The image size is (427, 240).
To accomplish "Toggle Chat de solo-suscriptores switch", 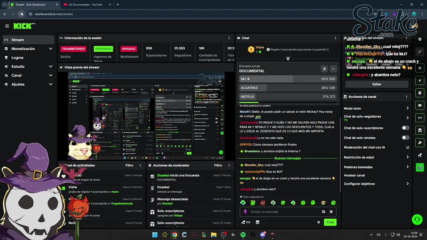I will pos(406,128).
